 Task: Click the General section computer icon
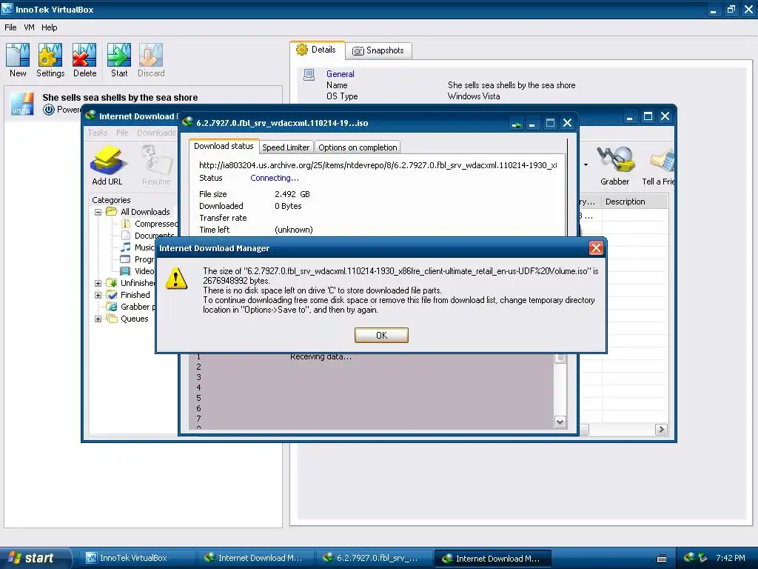pos(309,75)
